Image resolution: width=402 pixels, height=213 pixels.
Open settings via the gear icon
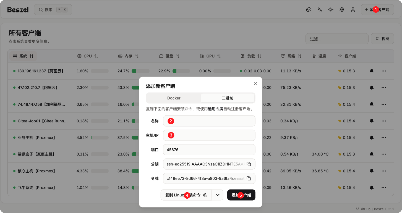pos(342,10)
